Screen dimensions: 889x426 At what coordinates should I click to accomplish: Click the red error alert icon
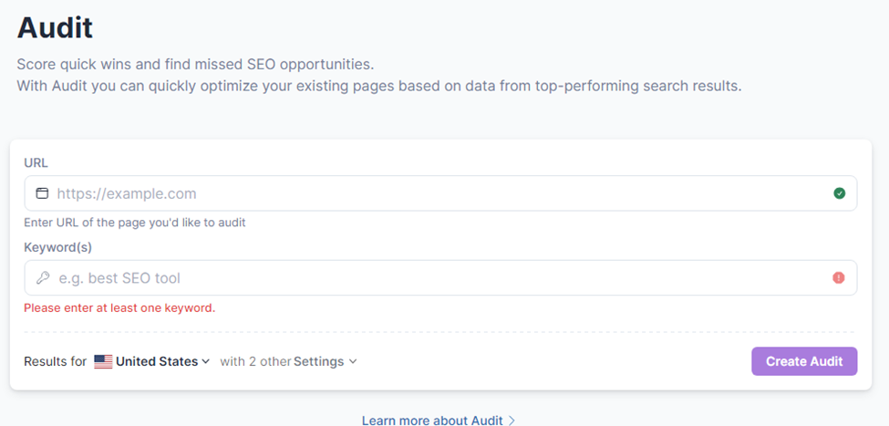(x=839, y=278)
